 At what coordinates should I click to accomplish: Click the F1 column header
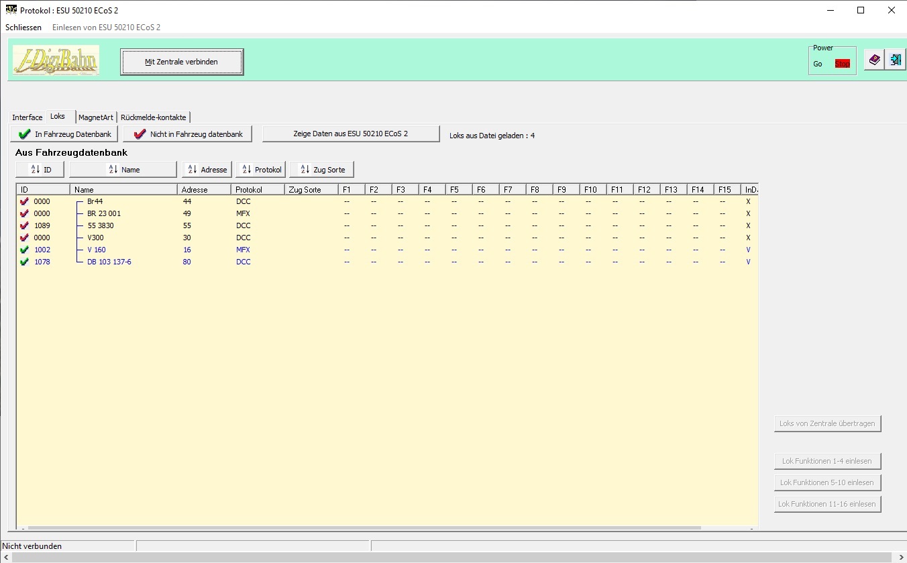click(x=352, y=190)
